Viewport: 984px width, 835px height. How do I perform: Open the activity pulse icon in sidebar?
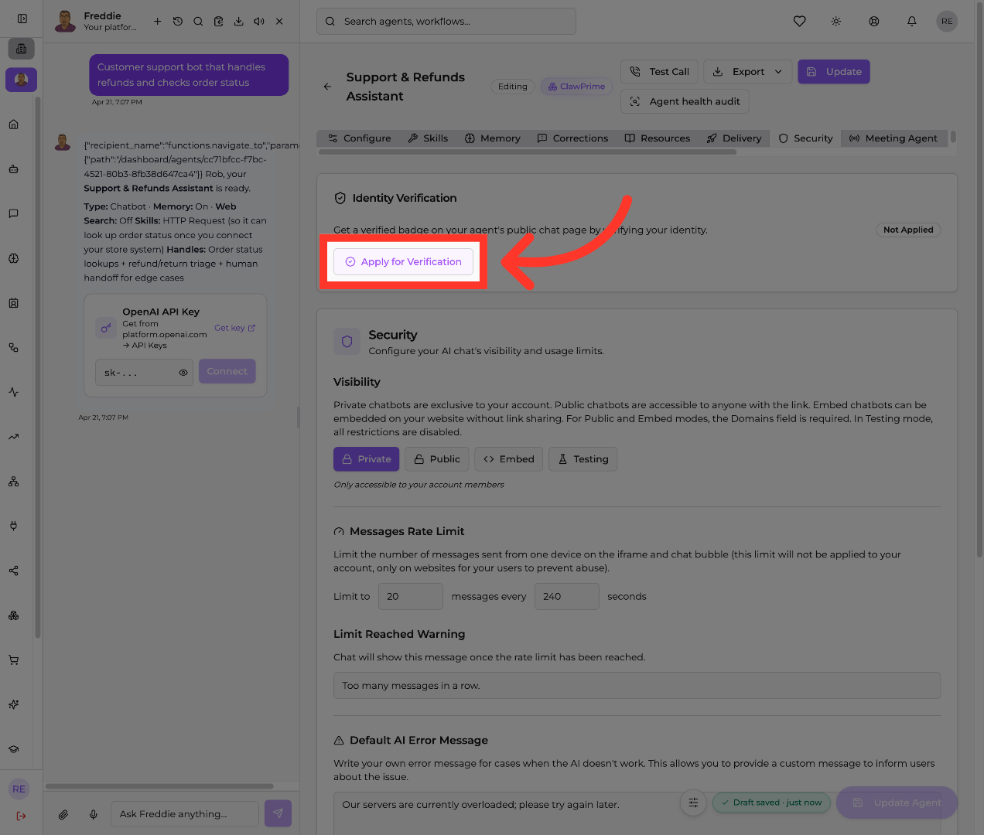pos(14,392)
